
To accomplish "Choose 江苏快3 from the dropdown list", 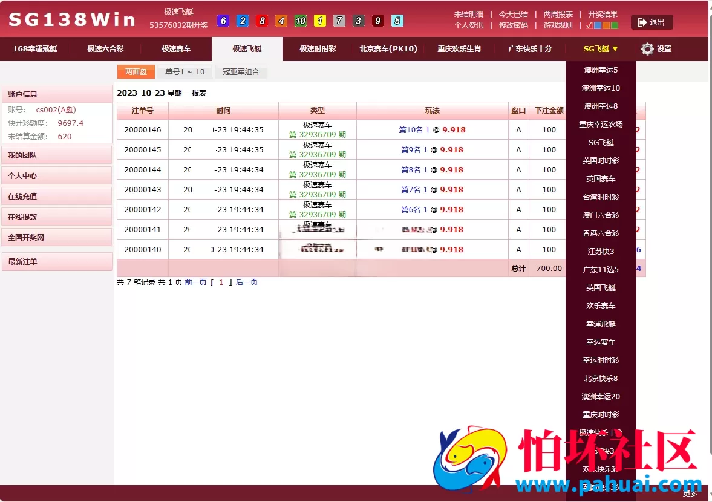I will click(x=601, y=252).
